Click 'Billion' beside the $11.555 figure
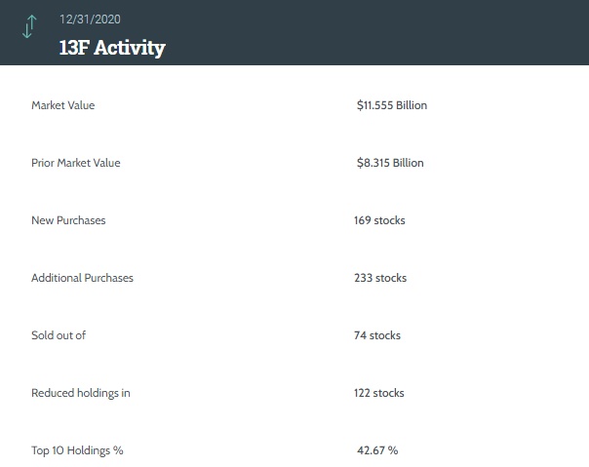The image size is (589, 467). tap(412, 105)
